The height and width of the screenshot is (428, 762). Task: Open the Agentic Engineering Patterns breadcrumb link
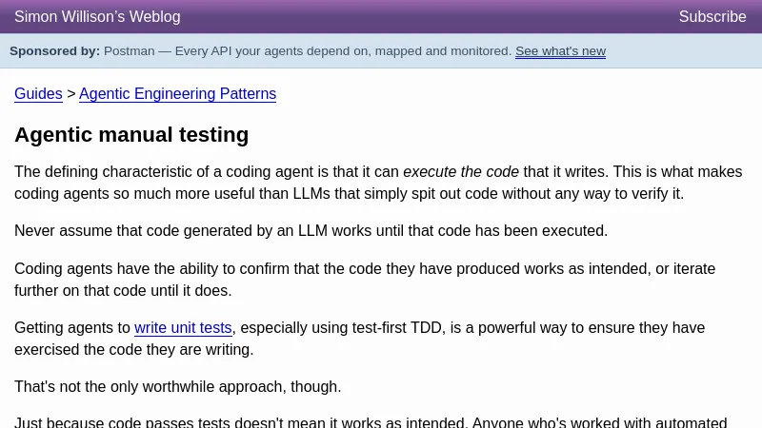point(177,94)
